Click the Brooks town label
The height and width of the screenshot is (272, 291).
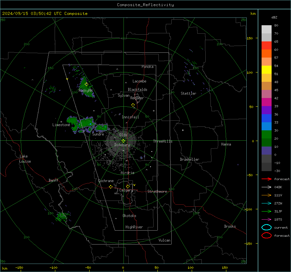[x=230, y=226]
